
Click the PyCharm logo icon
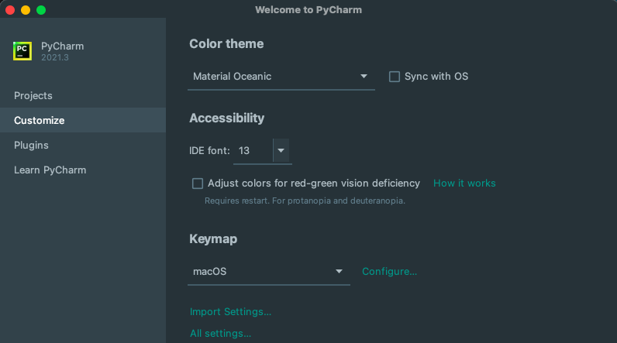tap(22, 51)
